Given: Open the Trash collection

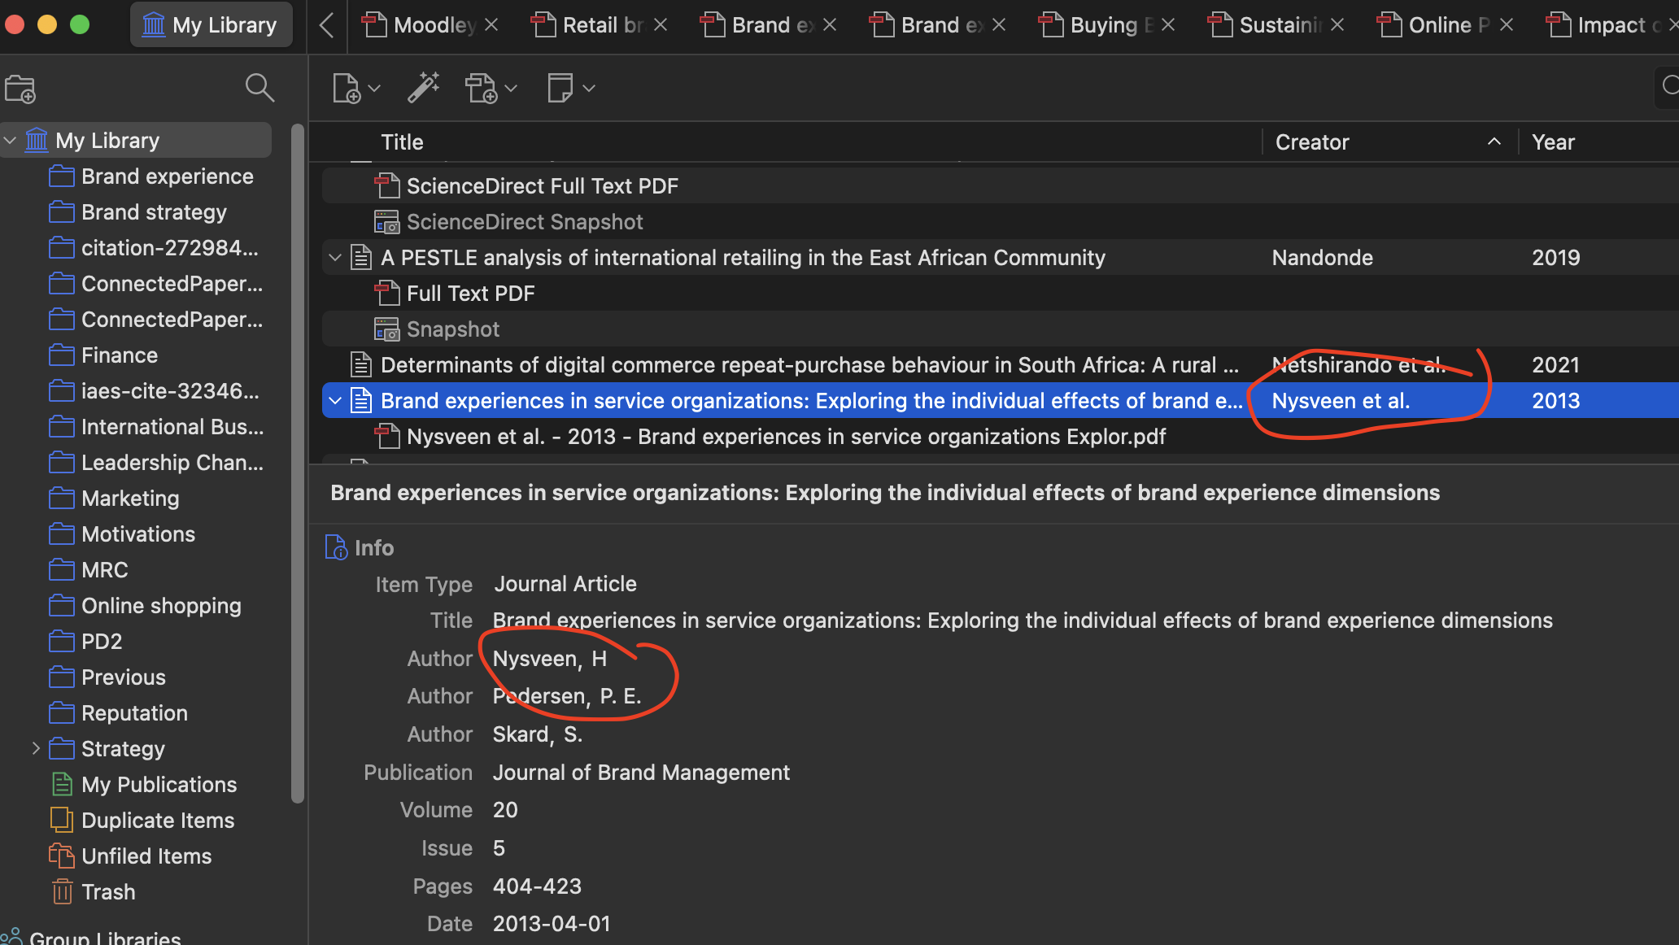Looking at the screenshot, I should click(x=108, y=892).
